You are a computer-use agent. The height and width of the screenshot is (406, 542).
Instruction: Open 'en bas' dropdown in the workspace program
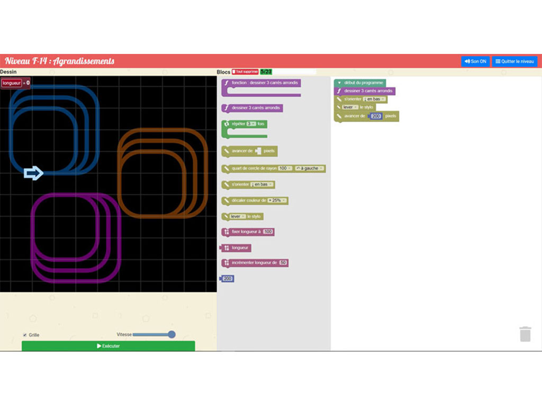pyautogui.click(x=375, y=99)
